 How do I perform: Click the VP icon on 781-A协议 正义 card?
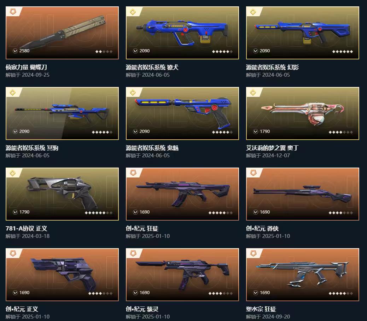click(x=15, y=212)
